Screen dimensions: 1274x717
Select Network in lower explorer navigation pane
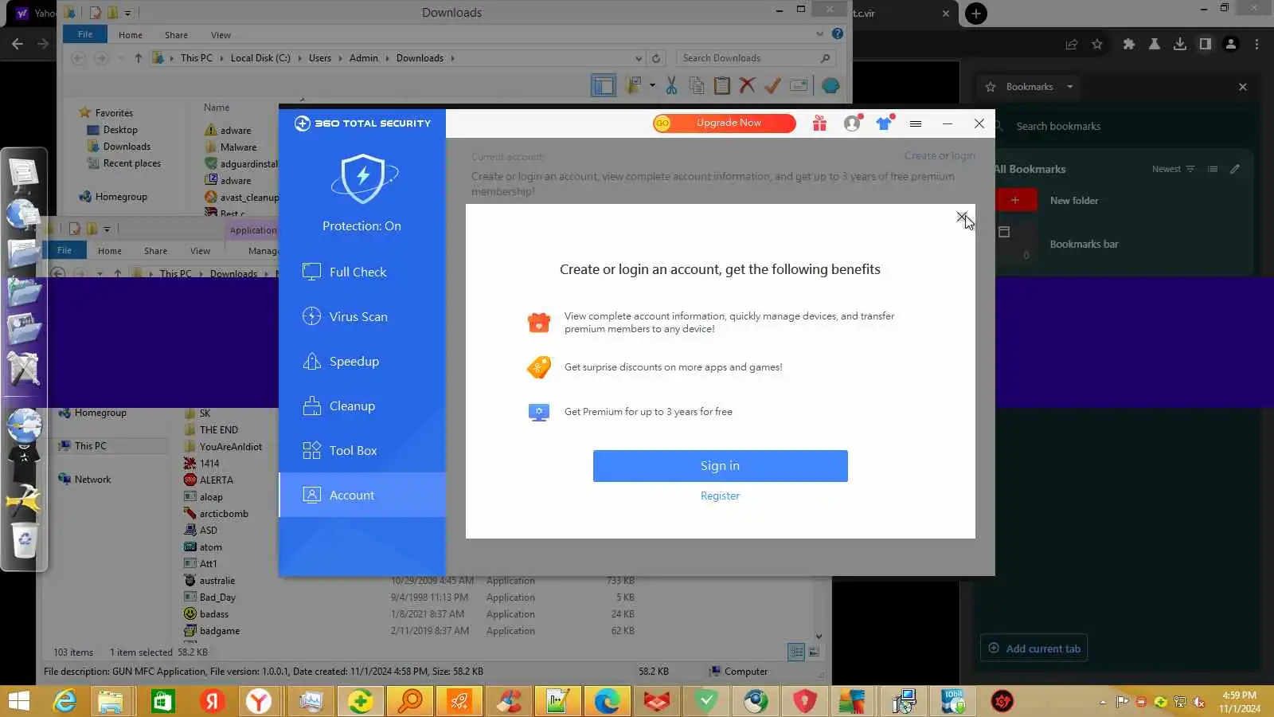coord(92,480)
